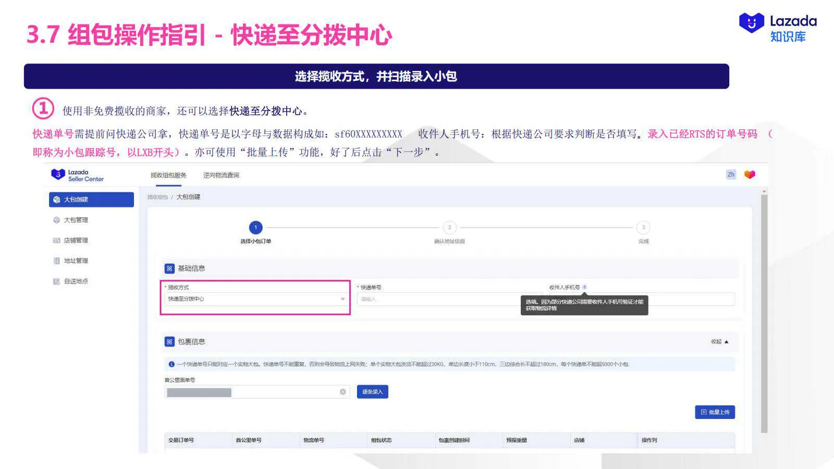834x469 pixels.
Task: Click the info icon beside 收件人手机号
Action: pyautogui.click(x=584, y=286)
